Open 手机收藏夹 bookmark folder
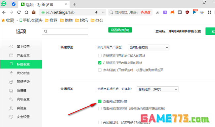 [x=31, y=21]
